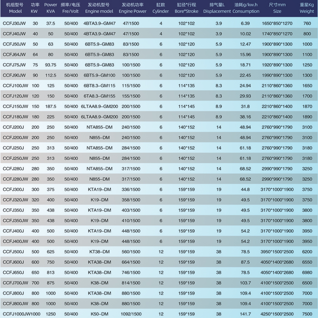Select model cell CCFJ150JW

pos(15,106)
